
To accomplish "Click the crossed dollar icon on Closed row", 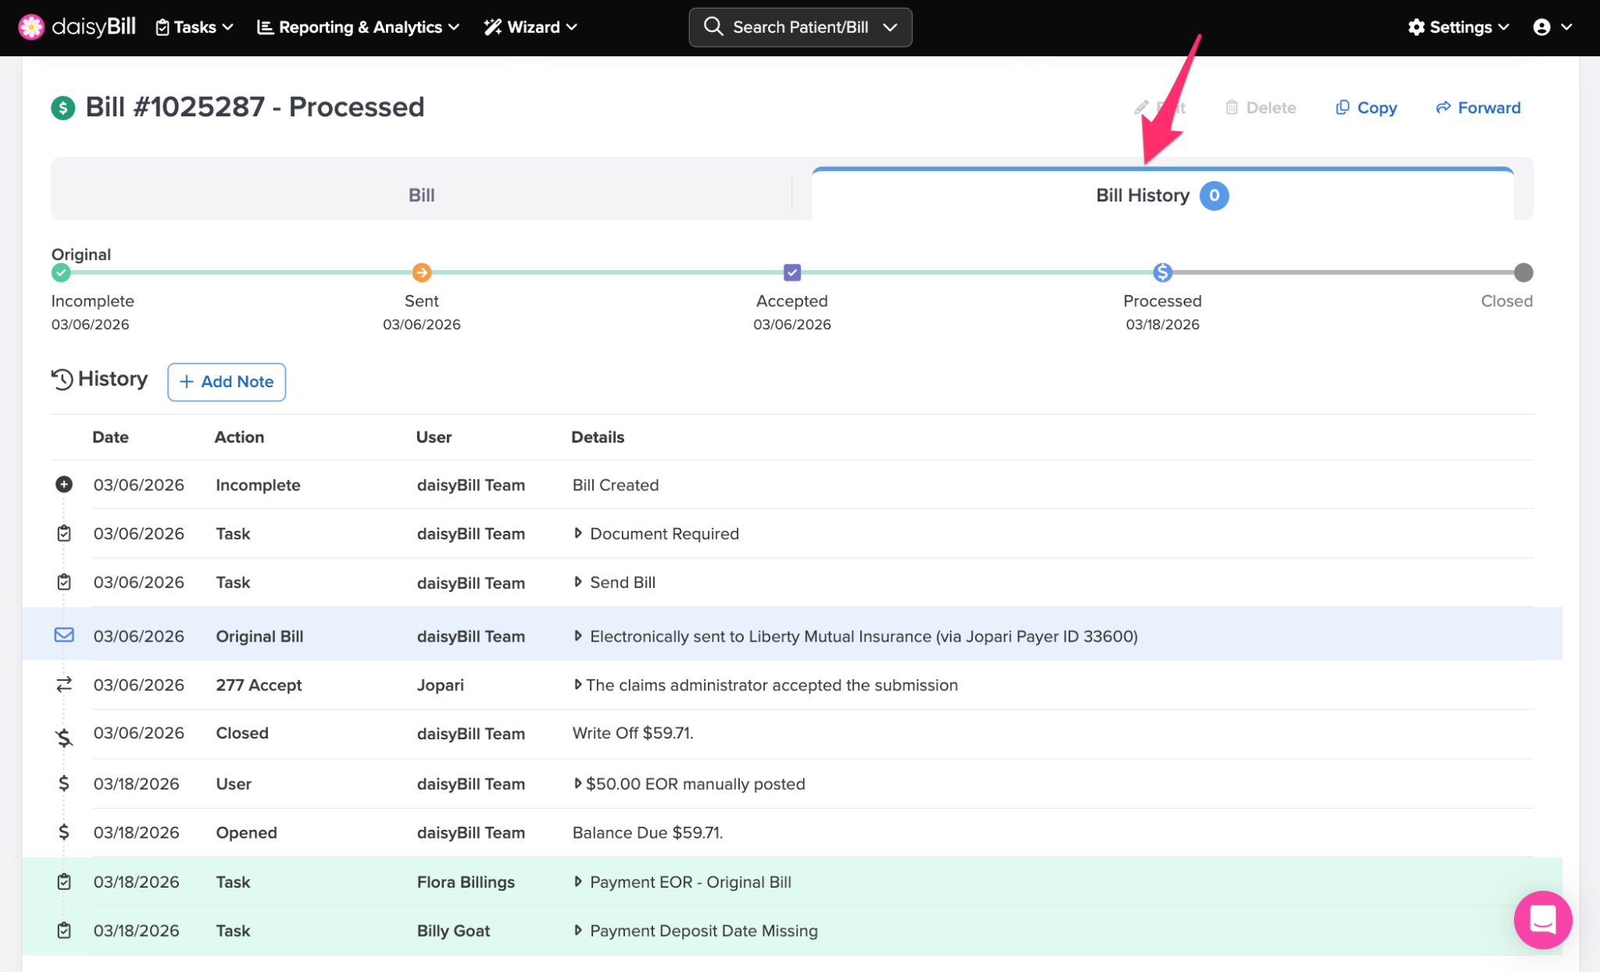I will [x=64, y=735].
